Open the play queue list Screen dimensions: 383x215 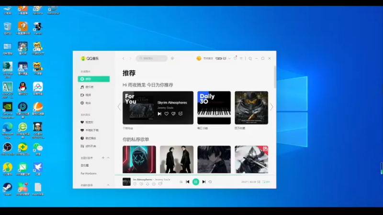pyautogui.click(x=266, y=182)
